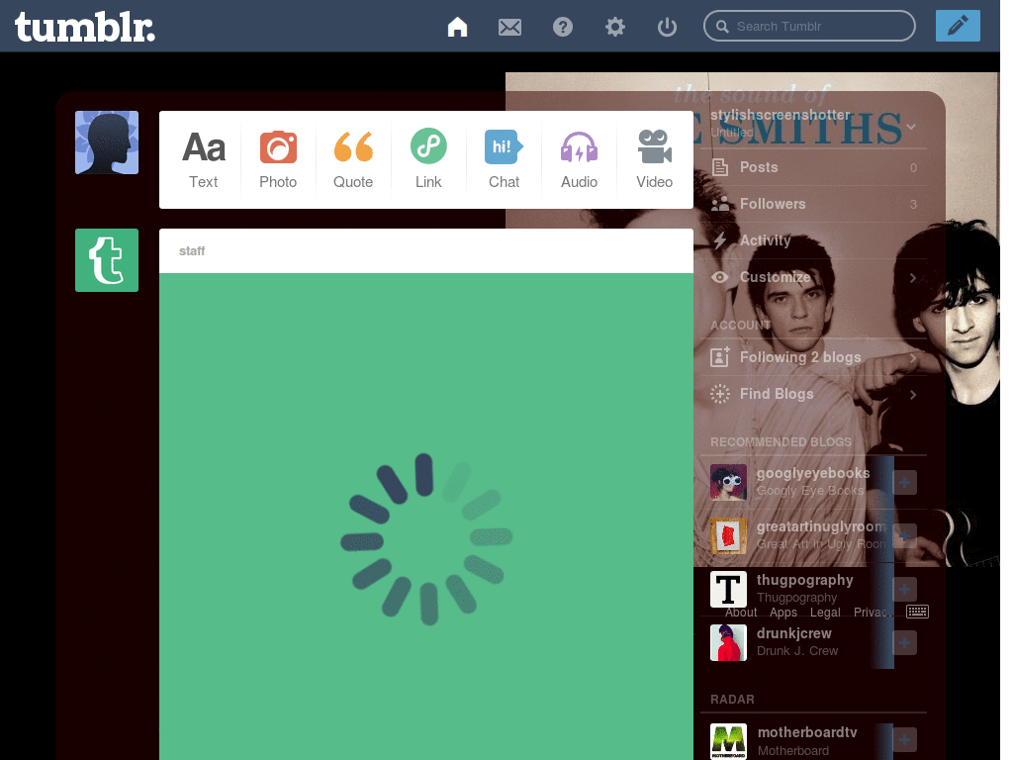Click the Followers people icon
This screenshot has width=1013, height=760.
click(720, 204)
